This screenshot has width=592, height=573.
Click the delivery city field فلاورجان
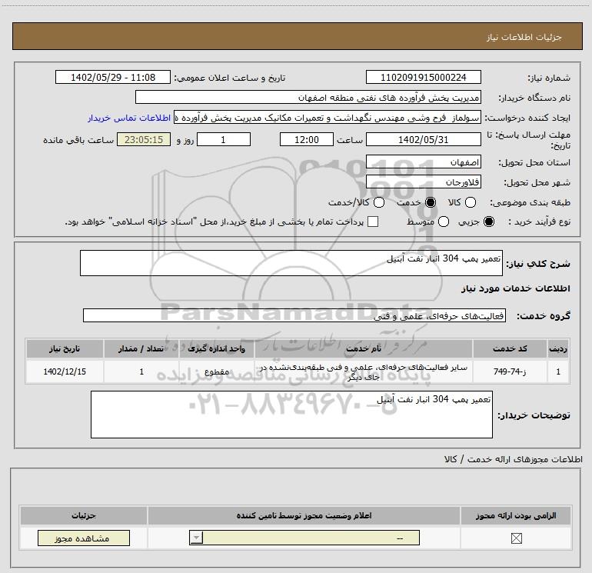coord(423,182)
